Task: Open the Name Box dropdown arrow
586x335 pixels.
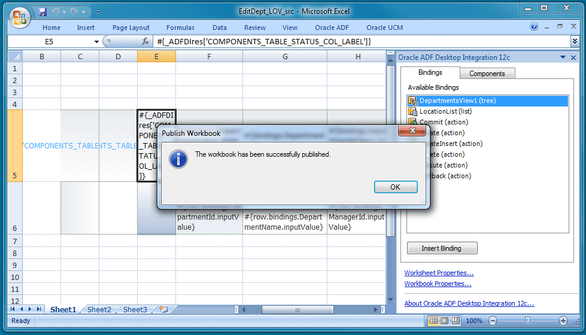Action: (96, 42)
